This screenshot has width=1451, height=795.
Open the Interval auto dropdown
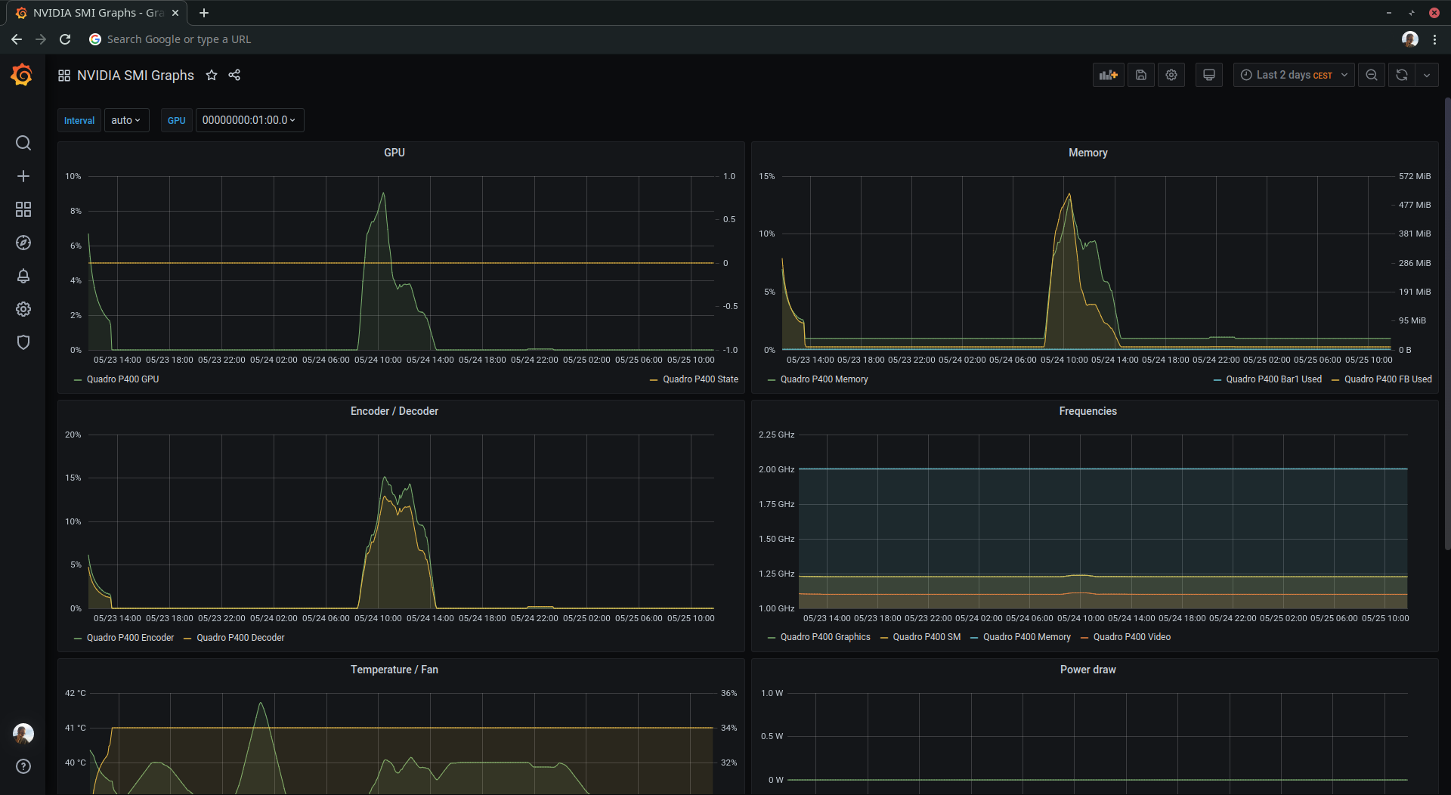pos(126,120)
